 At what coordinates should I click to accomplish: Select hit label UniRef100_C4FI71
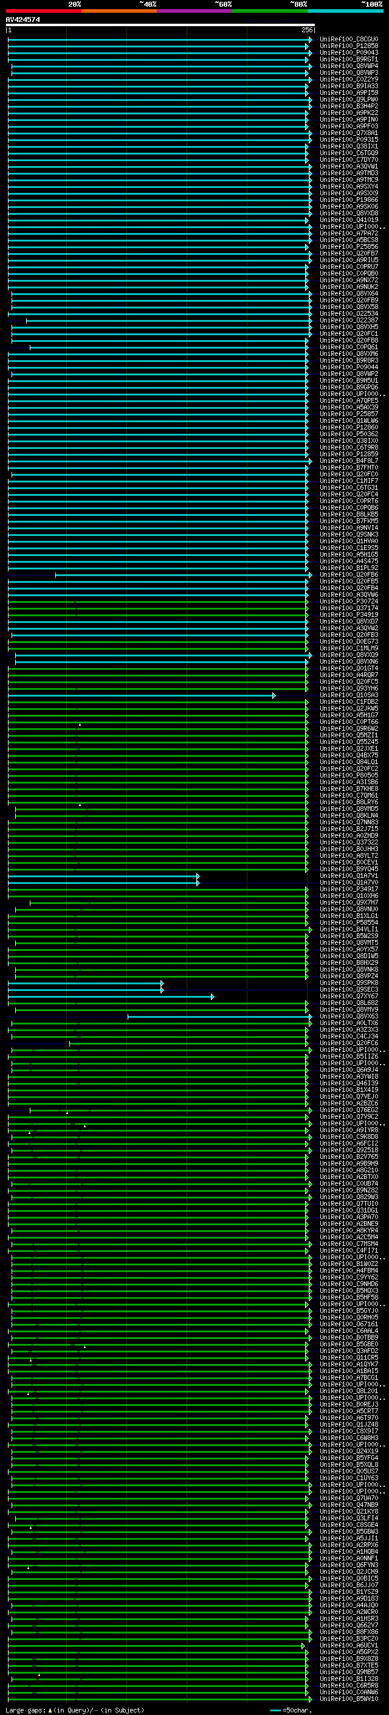pyautogui.click(x=348, y=1251)
